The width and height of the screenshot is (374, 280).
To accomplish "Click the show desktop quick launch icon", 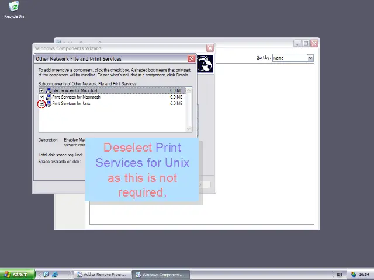I will [46, 275].
